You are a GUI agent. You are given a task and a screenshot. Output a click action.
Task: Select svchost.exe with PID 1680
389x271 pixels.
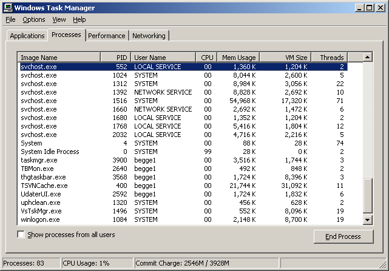click(183, 118)
